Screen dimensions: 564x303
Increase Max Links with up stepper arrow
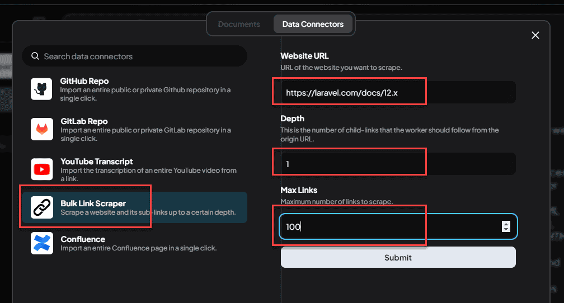506,224
